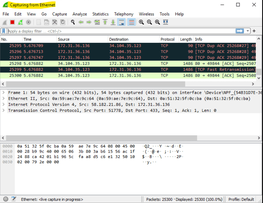The width and height of the screenshot is (263, 203).
Task: Open the Analyze menu
Action: coord(80,14)
